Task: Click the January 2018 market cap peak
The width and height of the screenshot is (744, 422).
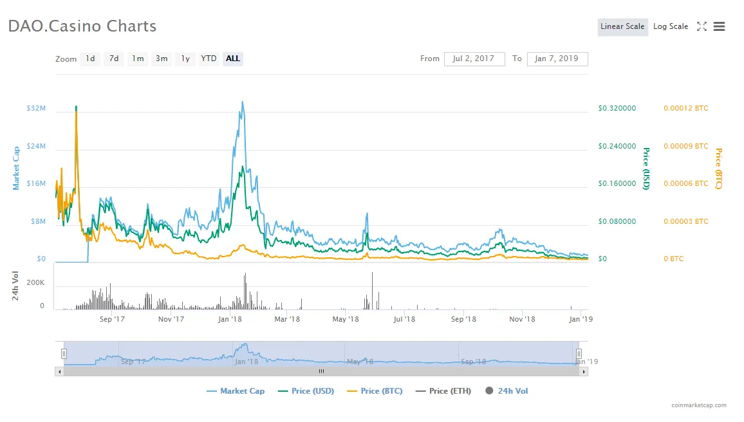Action: 243,102
